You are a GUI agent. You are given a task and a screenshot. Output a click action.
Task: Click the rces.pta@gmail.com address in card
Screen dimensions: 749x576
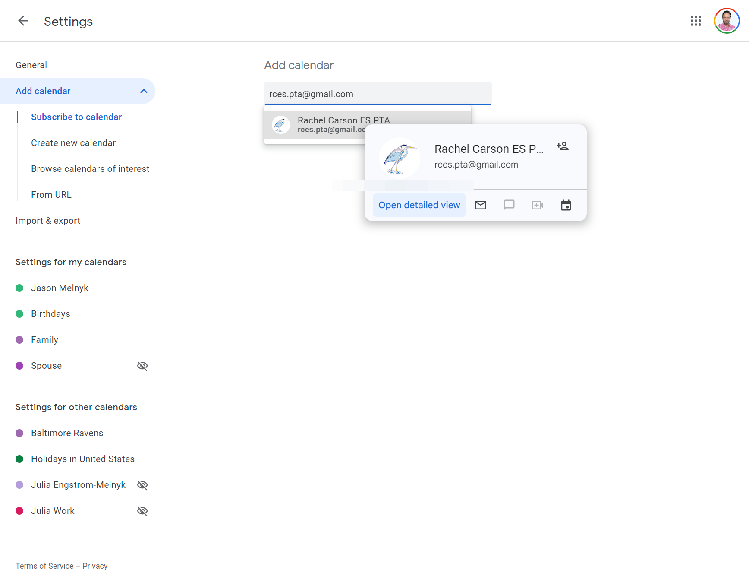tap(476, 165)
